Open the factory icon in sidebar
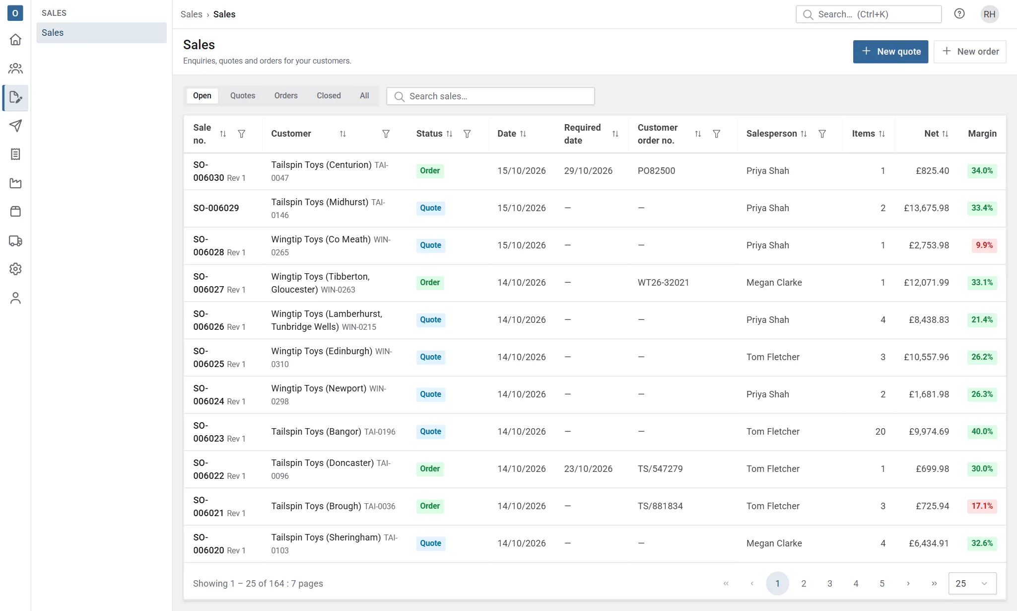Image resolution: width=1017 pixels, height=611 pixels. 15,183
